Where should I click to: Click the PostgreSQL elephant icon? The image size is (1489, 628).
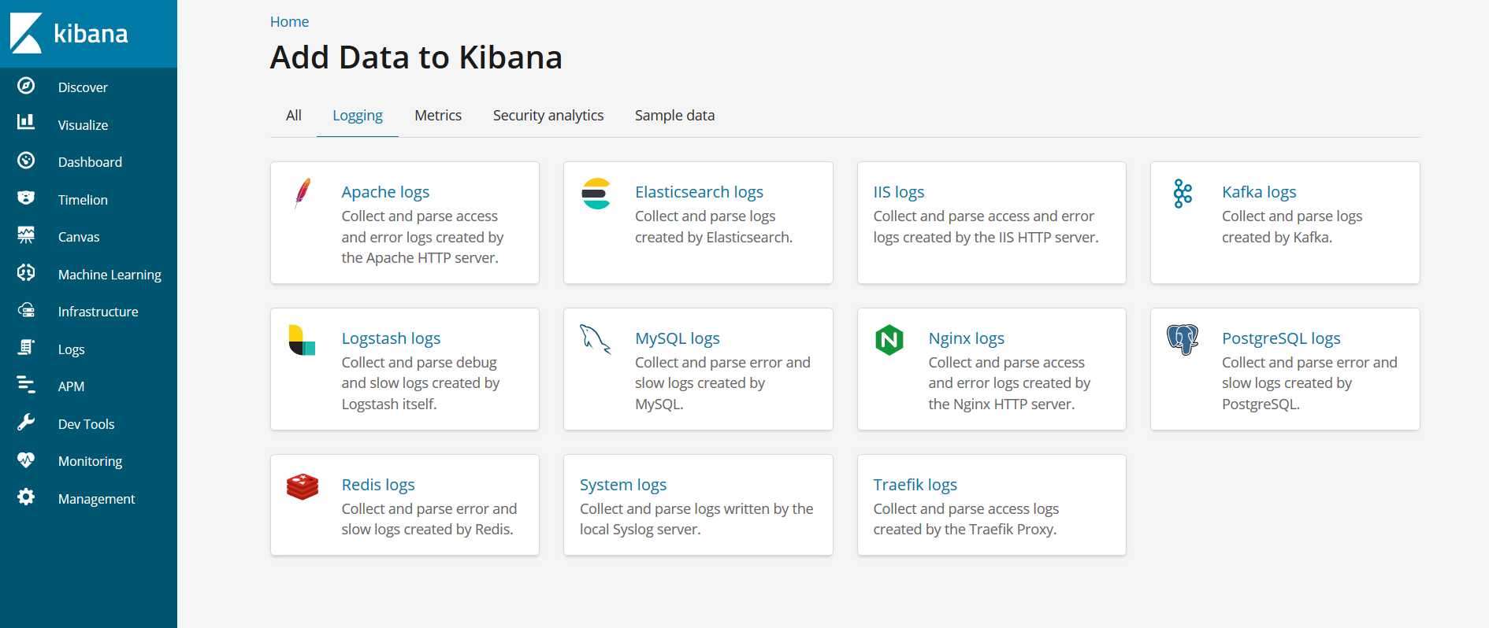click(1183, 339)
